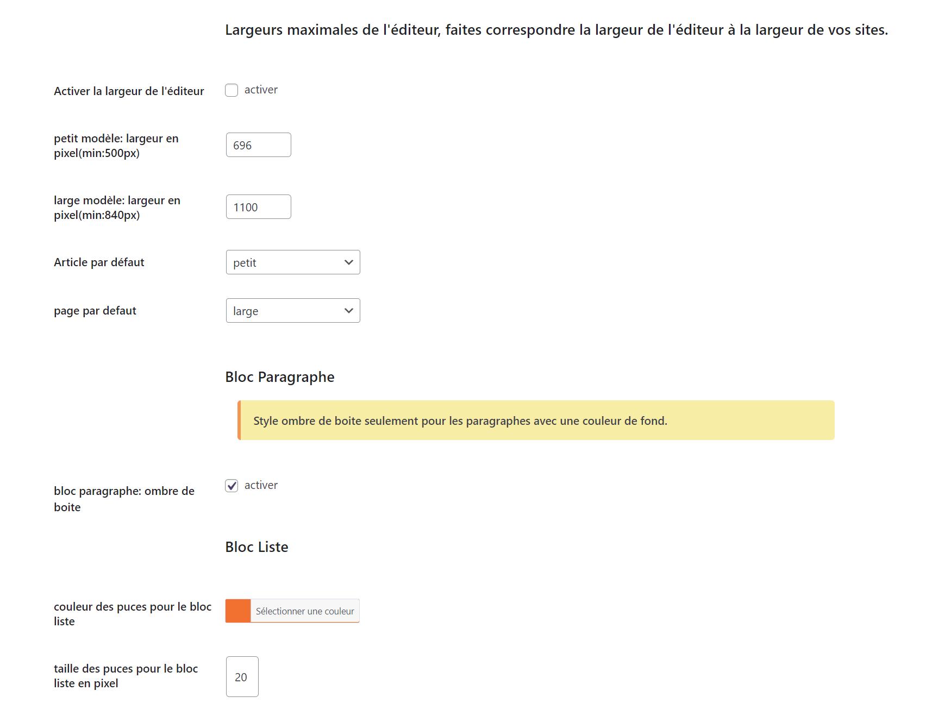Click the 'Bloc Liste' section heading
This screenshot has width=926, height=722.
(256, 547)
